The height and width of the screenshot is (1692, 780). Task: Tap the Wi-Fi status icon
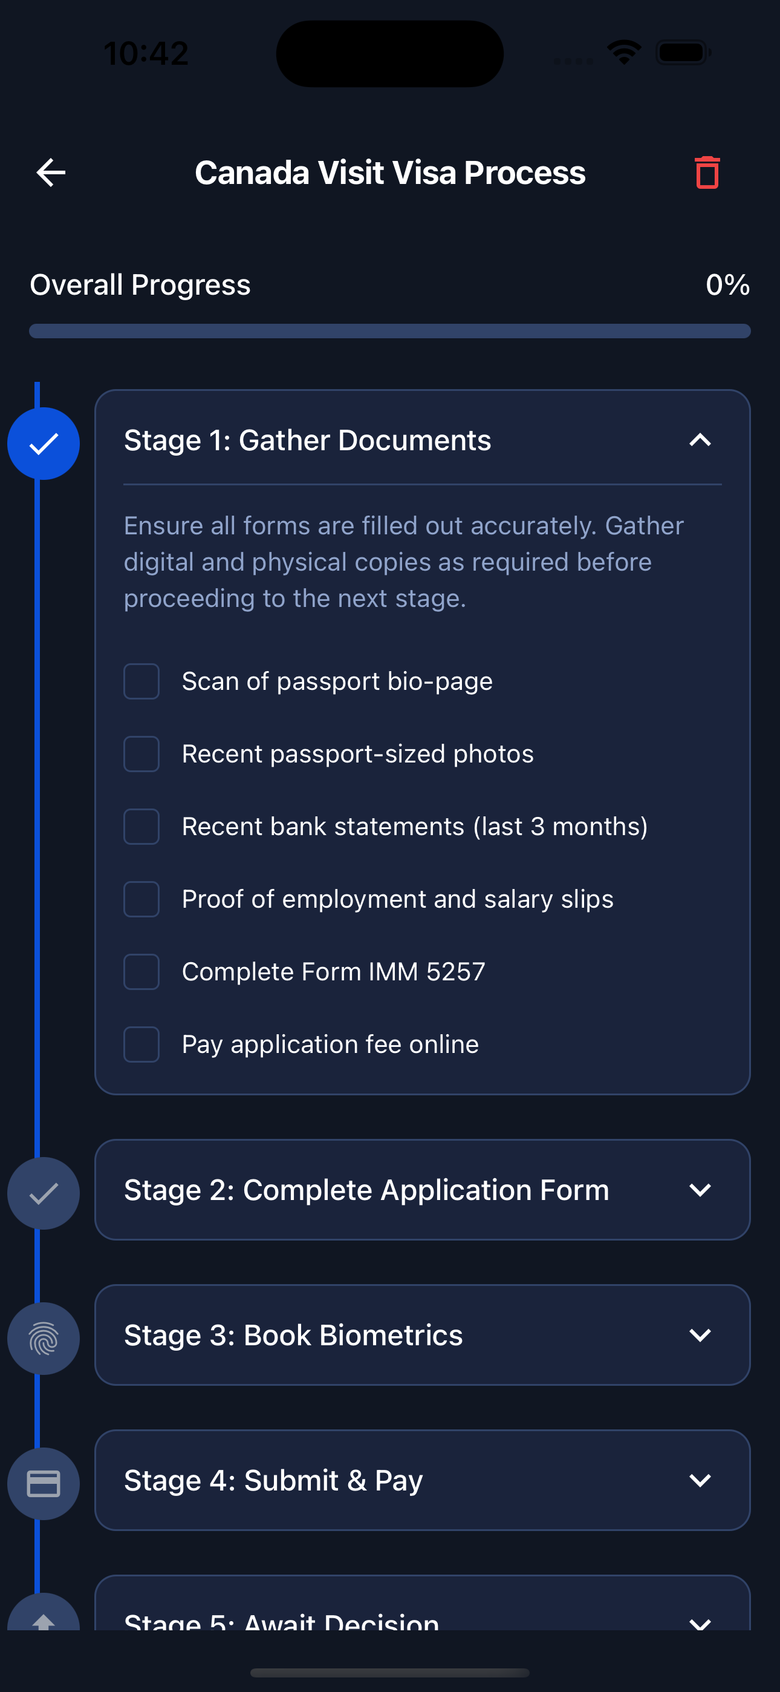[624, 53]
